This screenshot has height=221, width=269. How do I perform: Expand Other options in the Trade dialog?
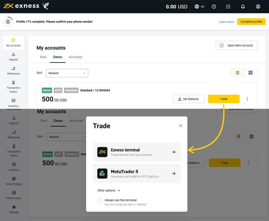point(109,190)
